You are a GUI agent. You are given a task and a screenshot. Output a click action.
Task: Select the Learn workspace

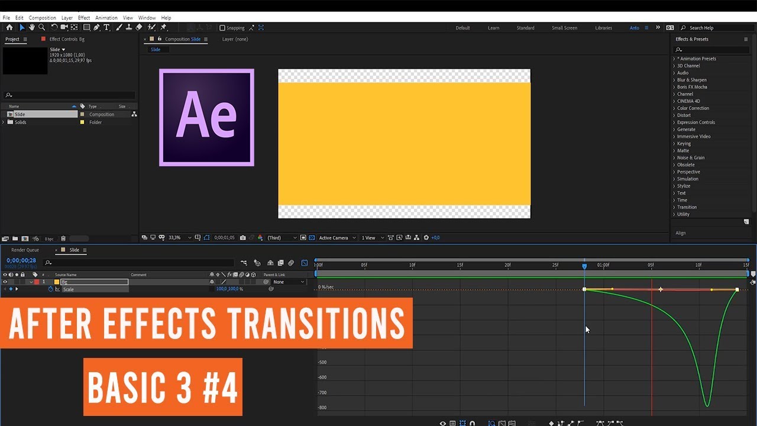point(493,28)
